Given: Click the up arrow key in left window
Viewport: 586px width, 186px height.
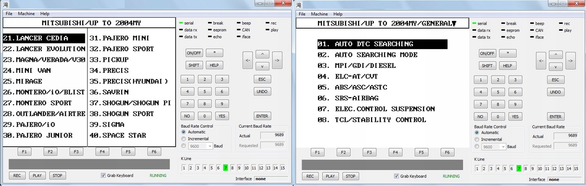Looking at the screenshot, I should point(262,54).
